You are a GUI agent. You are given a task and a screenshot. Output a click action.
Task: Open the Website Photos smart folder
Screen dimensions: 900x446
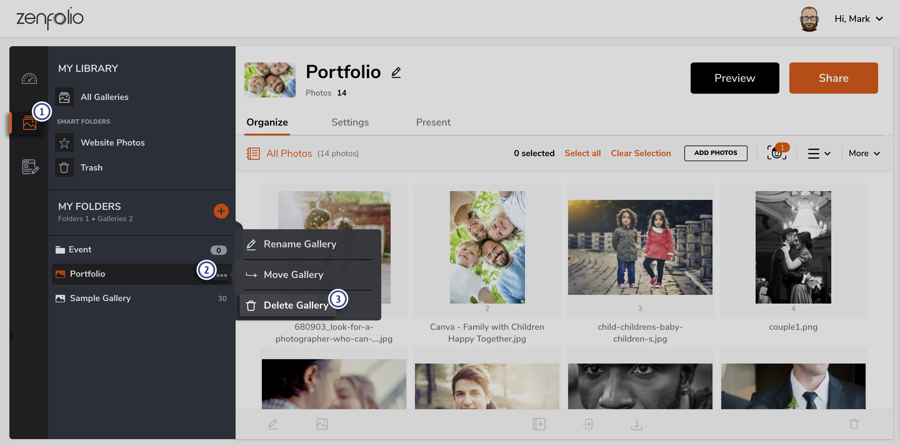click(112, 142)
